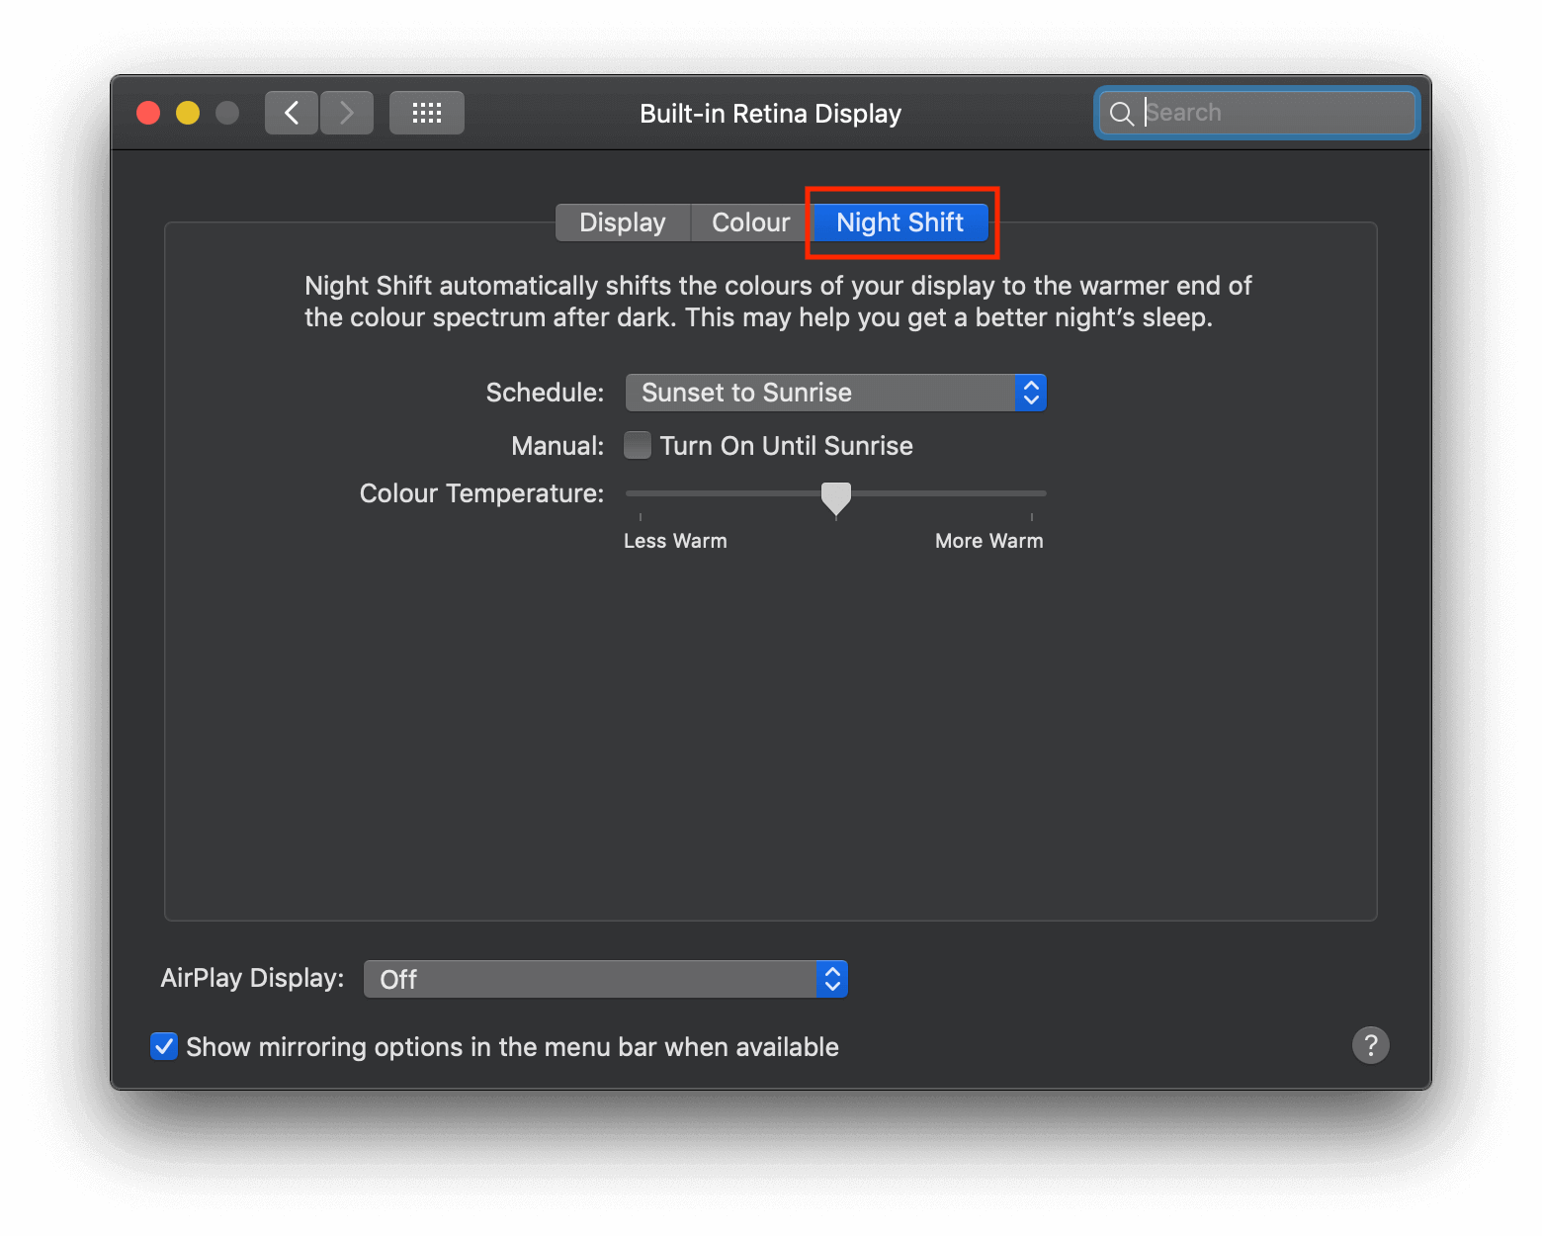Show all preferences grid icon

(426, 113)
